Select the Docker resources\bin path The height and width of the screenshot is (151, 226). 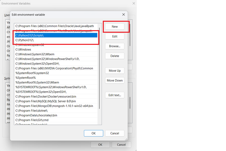pos(56,97)
